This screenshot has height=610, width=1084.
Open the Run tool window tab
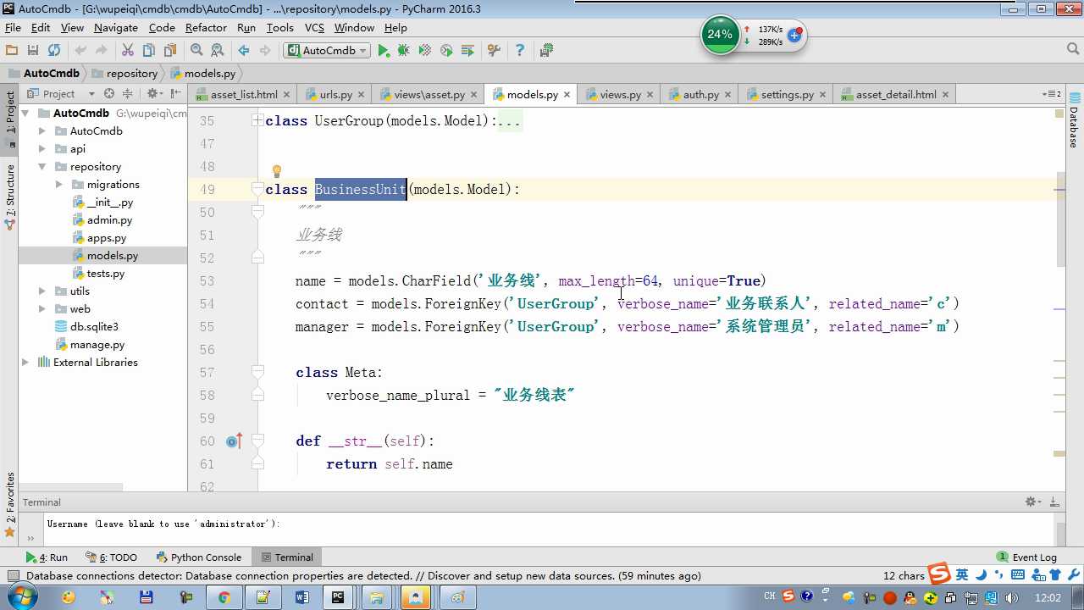click(47, 557)
